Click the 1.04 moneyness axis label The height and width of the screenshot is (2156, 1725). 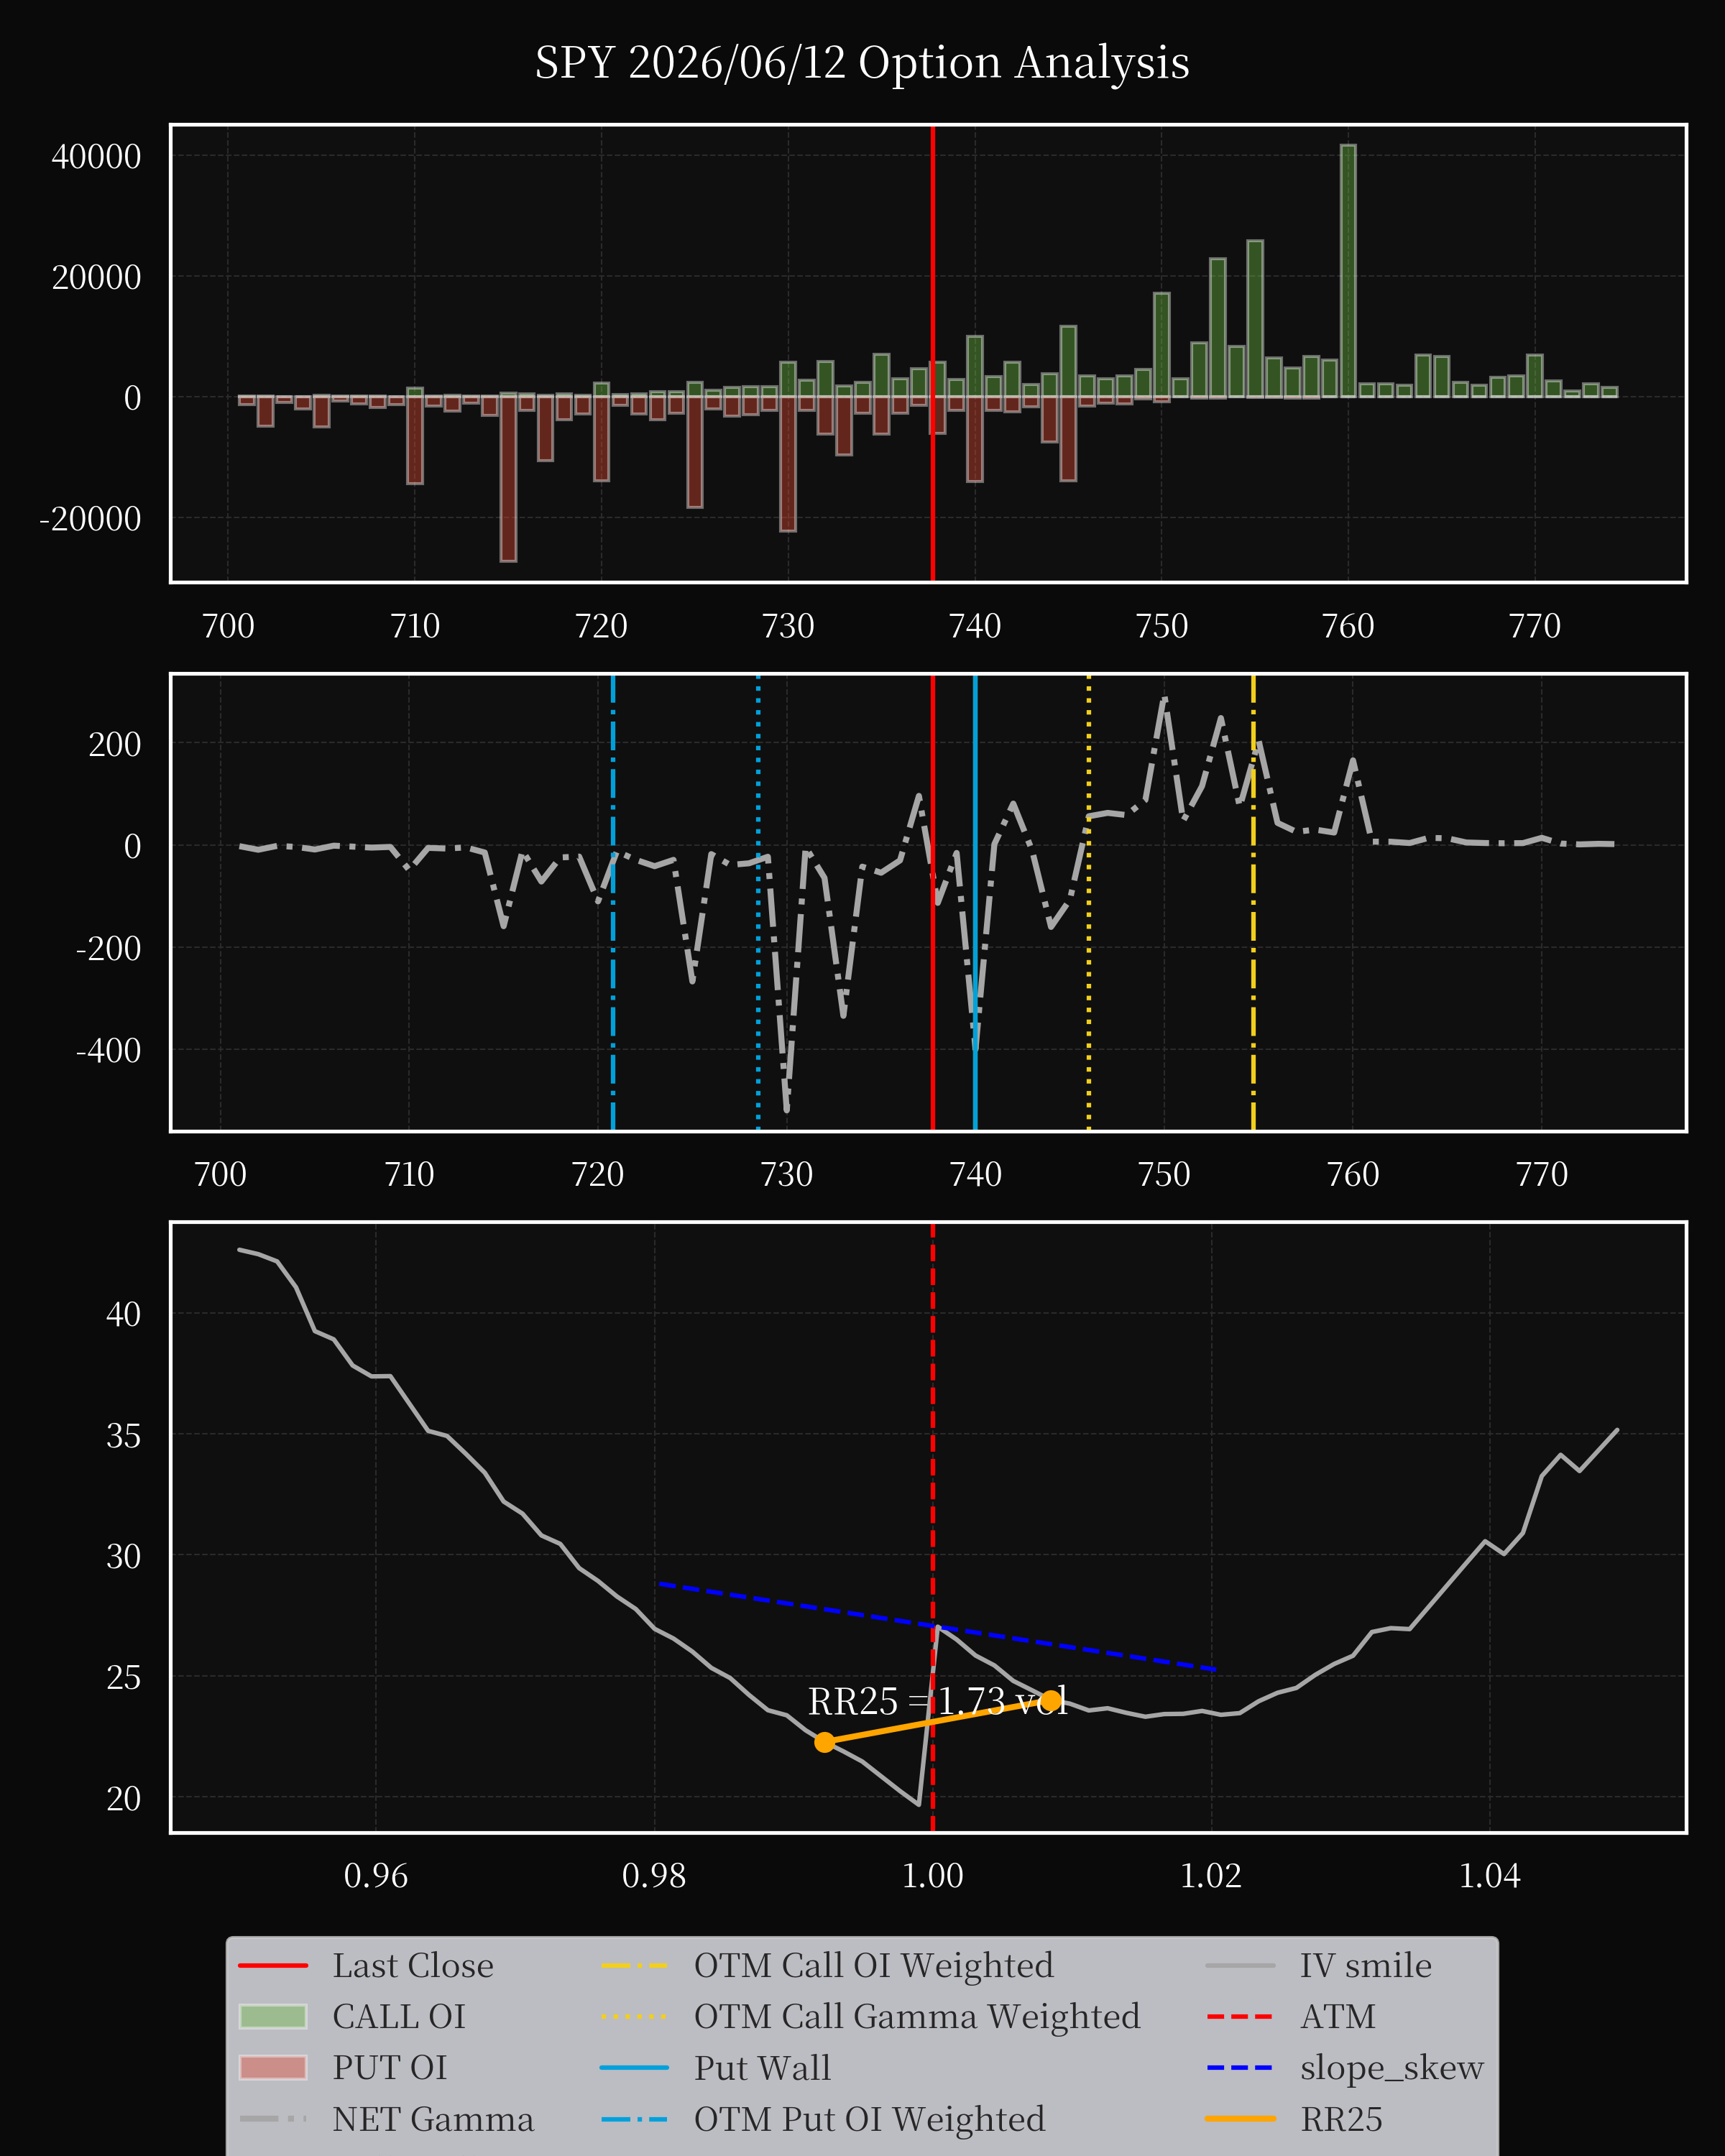coord(1490,1875)
